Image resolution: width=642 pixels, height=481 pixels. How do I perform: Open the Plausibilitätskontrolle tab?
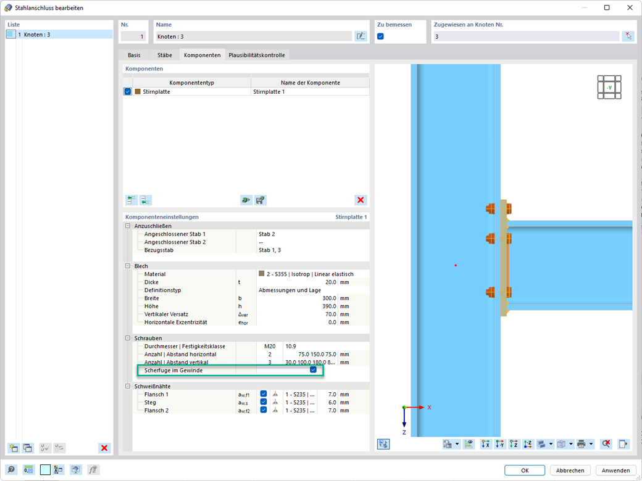[257, 55]
